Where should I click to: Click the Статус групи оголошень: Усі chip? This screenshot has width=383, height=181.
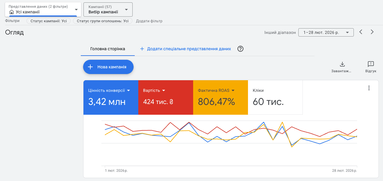(103, 21)
